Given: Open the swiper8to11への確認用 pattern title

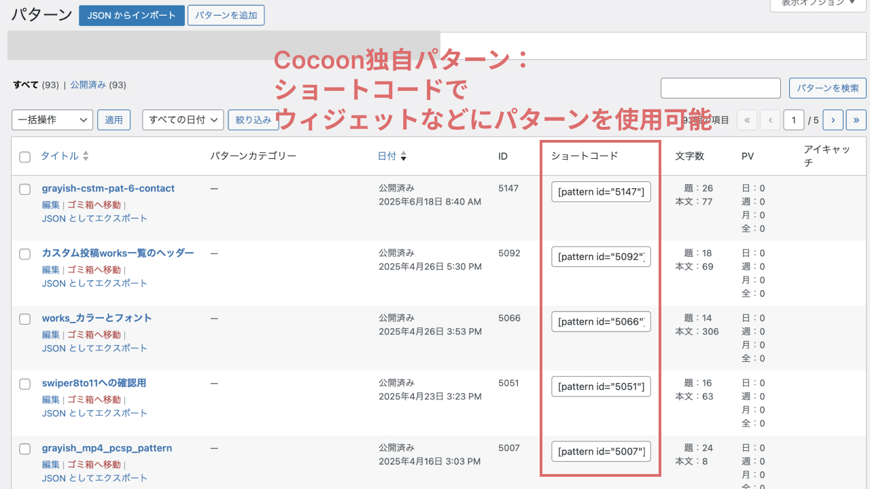Looking at the screenshot, I should pyautogui.click(x=94, y=383).
